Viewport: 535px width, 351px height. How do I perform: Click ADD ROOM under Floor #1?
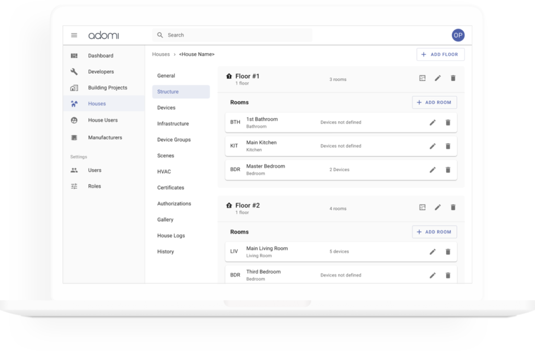click(x=434, y=102)
